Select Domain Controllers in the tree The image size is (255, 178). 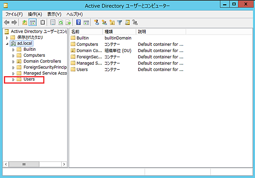(x=42, y=61)
